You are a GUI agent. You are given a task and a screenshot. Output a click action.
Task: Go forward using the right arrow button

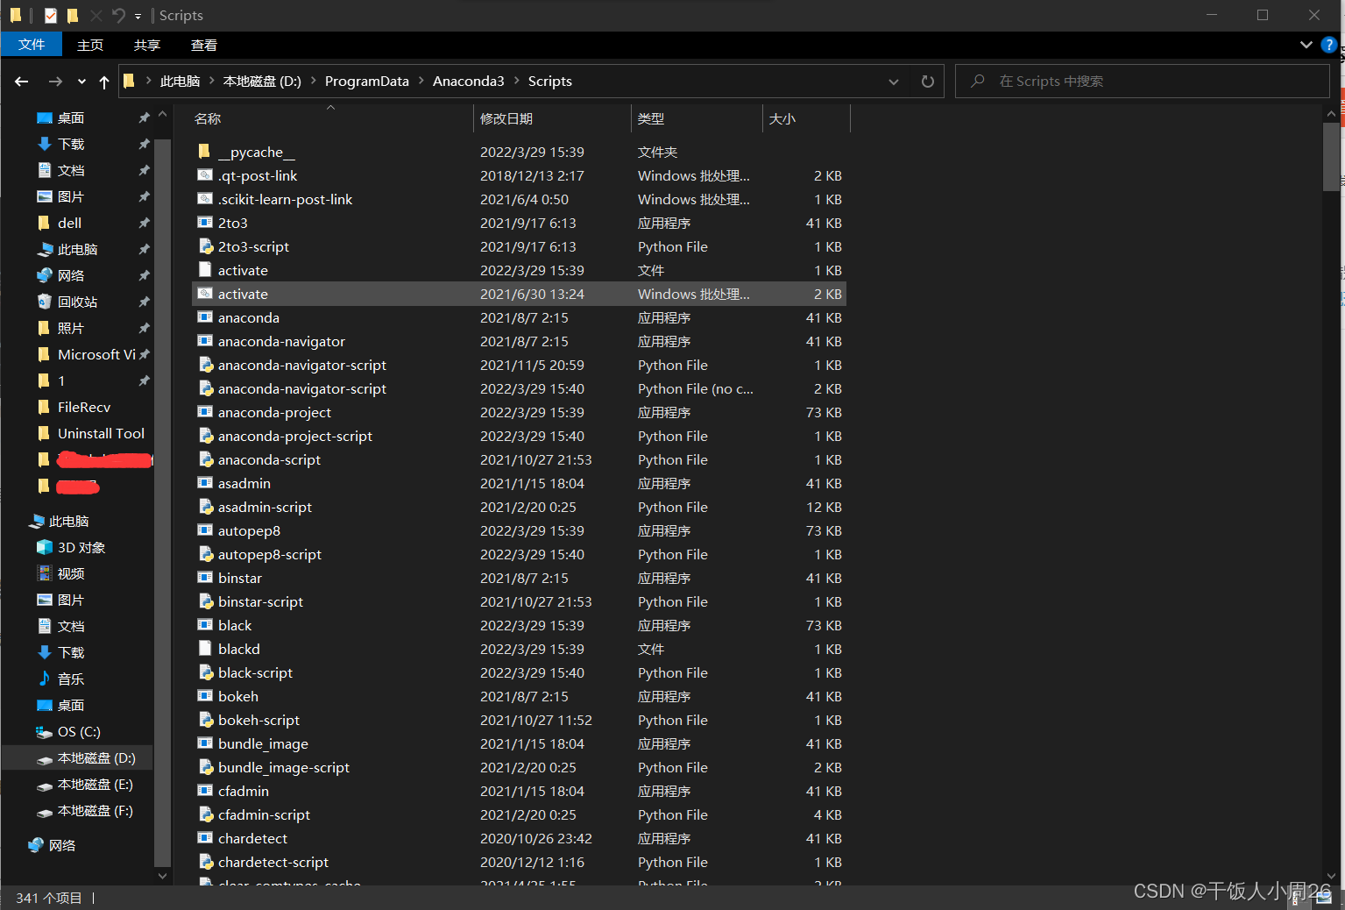click(x=55, y=82)
